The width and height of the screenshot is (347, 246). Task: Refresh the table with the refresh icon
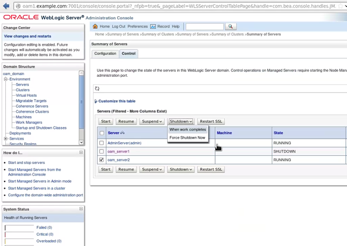[x=97, y=88]
